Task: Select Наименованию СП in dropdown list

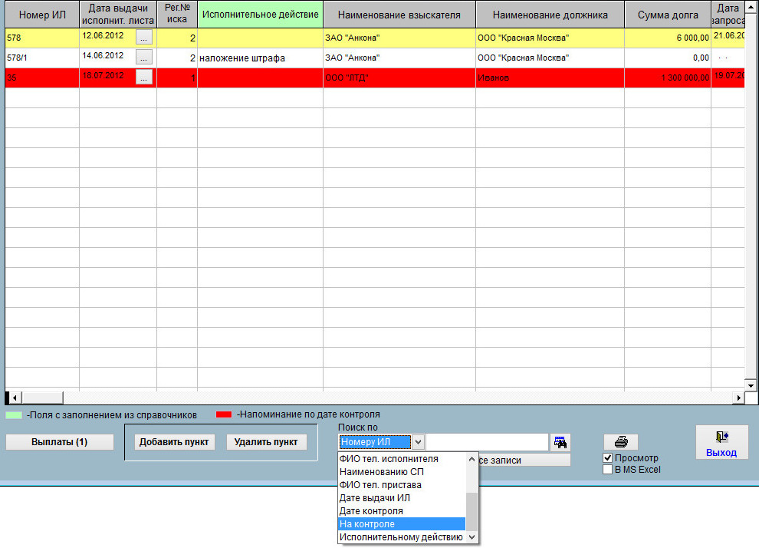Action: tap(401, 472)
